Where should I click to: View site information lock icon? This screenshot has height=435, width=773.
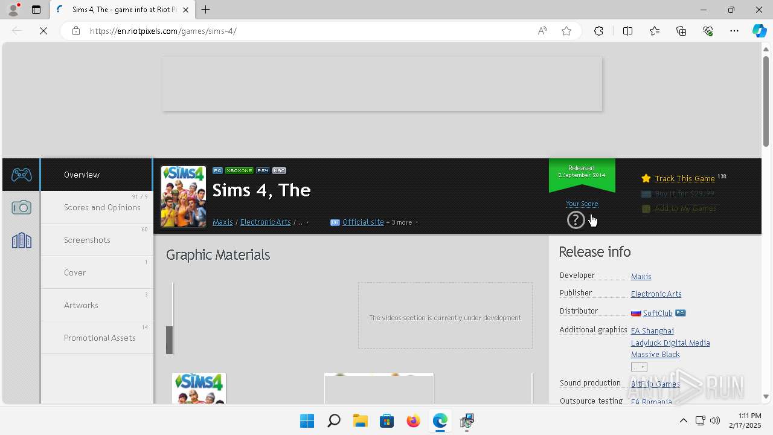(x=76, y=31)
